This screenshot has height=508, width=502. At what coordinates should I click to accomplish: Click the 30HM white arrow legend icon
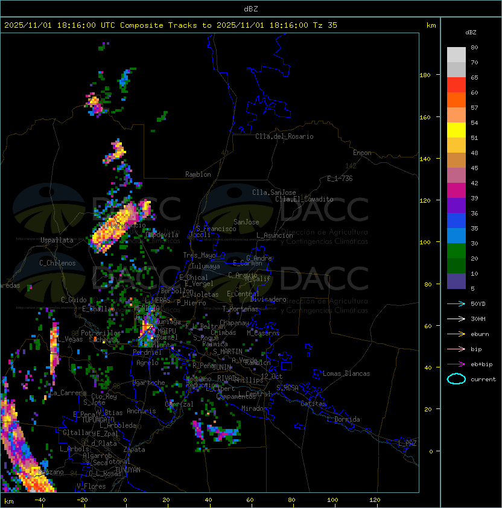click(x=456, y=319)
